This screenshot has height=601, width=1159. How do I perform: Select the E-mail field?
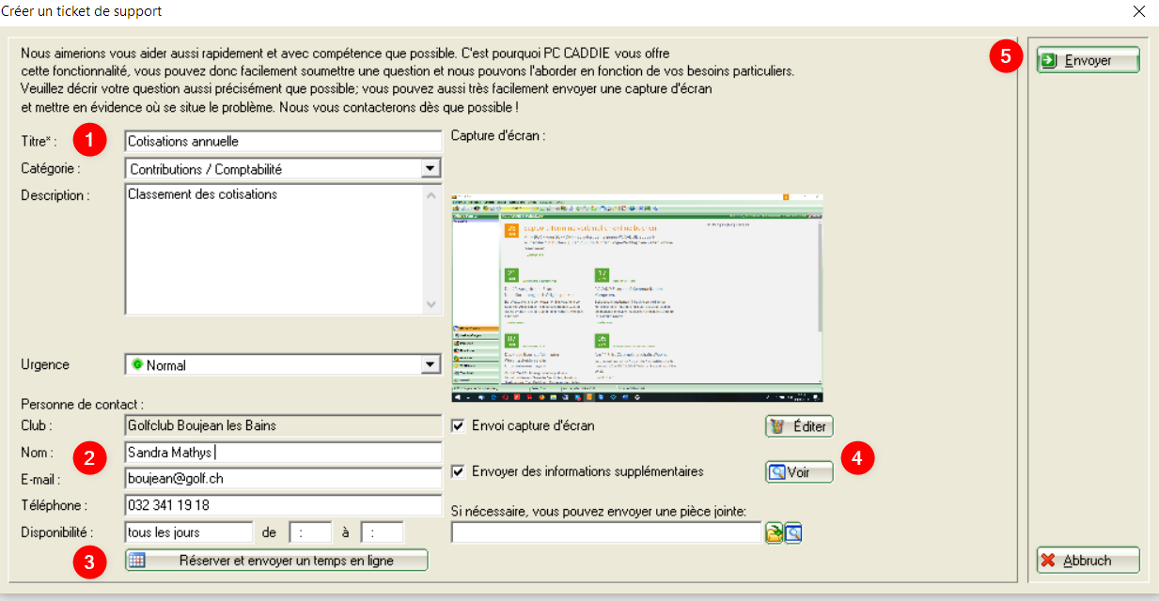pos(283,478)
